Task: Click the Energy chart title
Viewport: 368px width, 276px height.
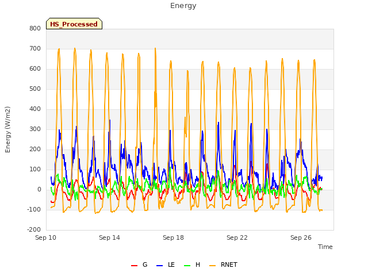Action: pos(183,6)
